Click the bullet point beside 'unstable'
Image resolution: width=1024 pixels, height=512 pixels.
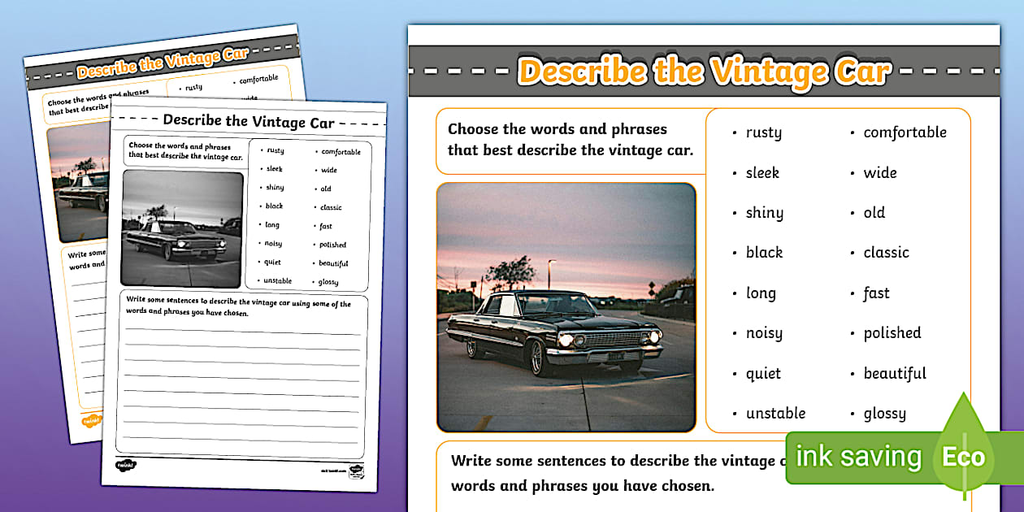tap(733, 414)
